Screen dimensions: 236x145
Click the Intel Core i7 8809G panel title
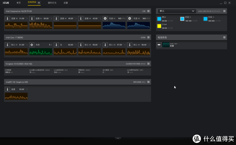[15, 37]
